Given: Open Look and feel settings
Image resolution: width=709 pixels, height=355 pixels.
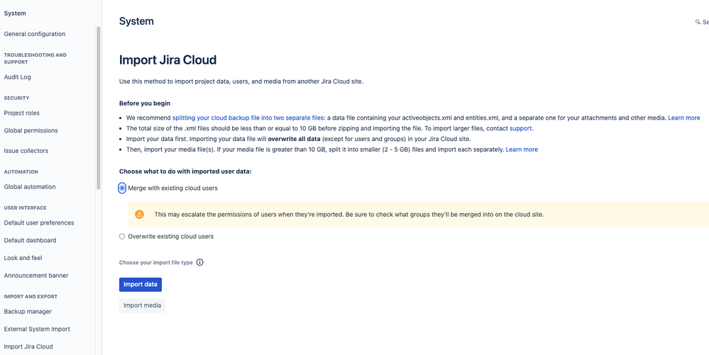Looking at the screenshot, I should 23,259.
